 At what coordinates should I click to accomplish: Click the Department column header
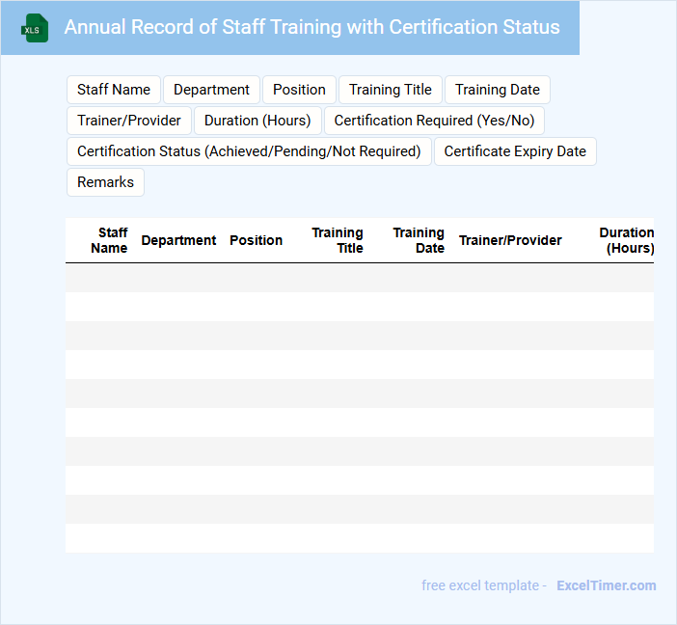coord(178,240)
